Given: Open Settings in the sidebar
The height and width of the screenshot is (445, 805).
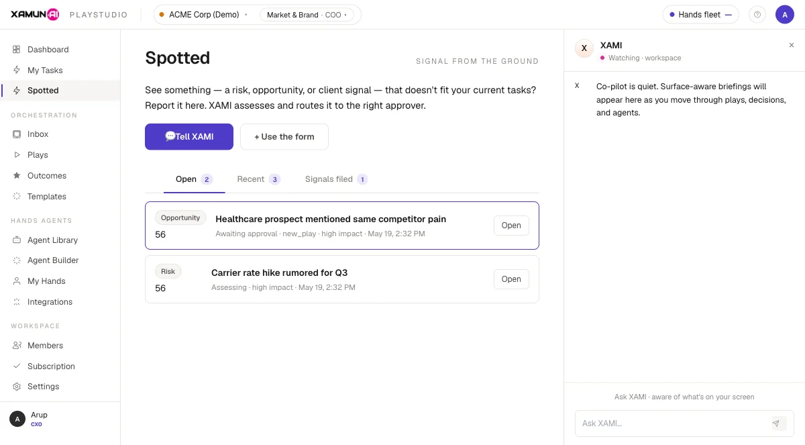Looking at the screenshot, I should click(x=43, y=387).
